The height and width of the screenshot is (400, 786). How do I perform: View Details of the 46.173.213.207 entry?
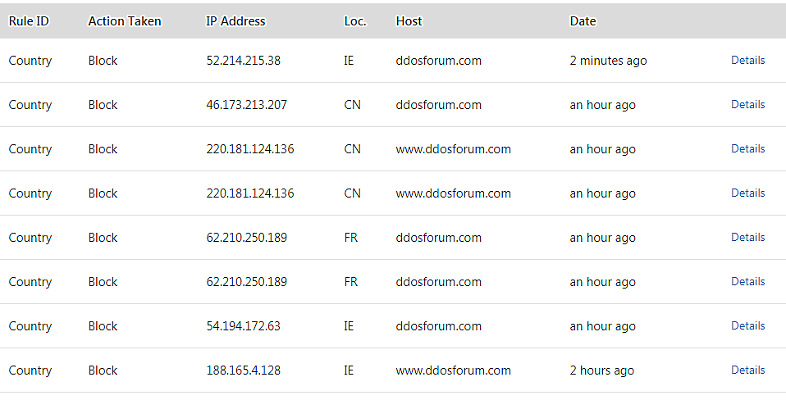click(x=747, y=104)
